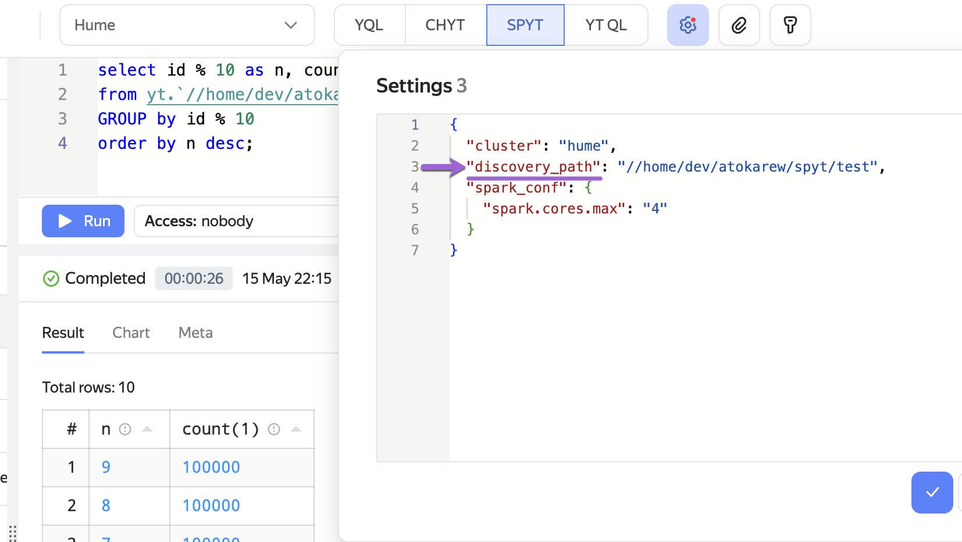Click the drag handle dots at bottom left
This screenshot has width=962, height=542.
coord(12,533)
